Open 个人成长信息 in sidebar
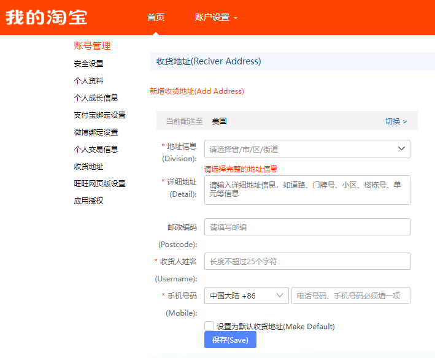This screenshot has width=435, height=358. [x=96, y=98]
